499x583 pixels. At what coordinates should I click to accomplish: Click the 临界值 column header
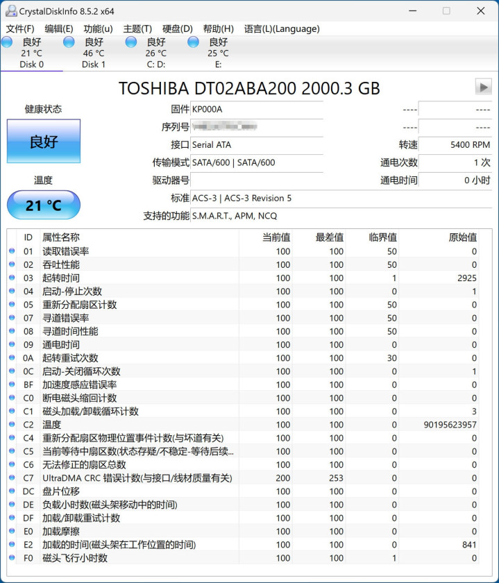point(382,237)
